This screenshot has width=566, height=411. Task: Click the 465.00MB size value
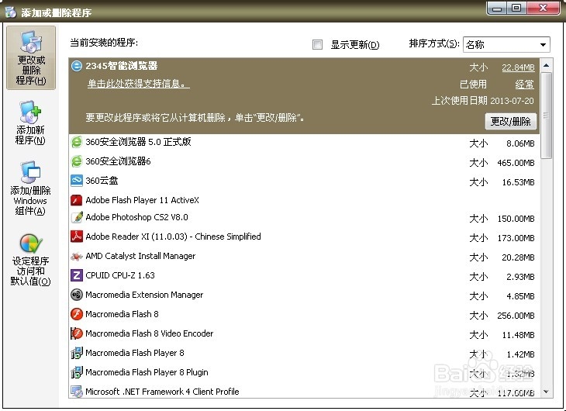(516, 164)
